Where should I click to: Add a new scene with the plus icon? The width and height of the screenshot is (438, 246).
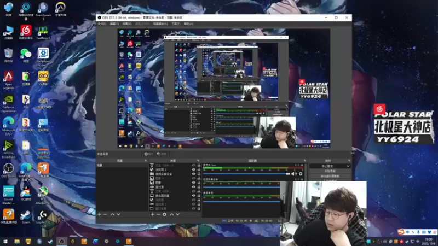click(x=99, y=214)
